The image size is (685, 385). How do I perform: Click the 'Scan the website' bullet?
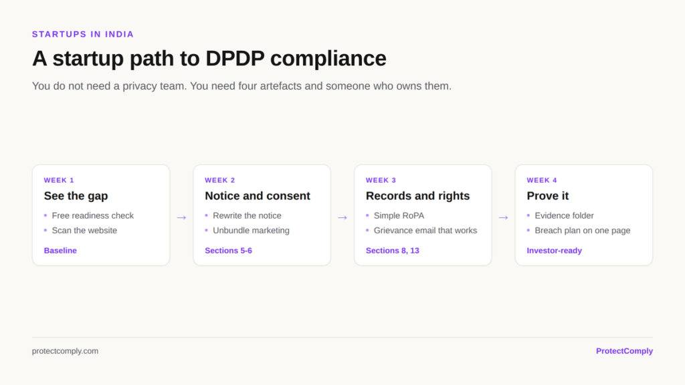pos(84,231)
